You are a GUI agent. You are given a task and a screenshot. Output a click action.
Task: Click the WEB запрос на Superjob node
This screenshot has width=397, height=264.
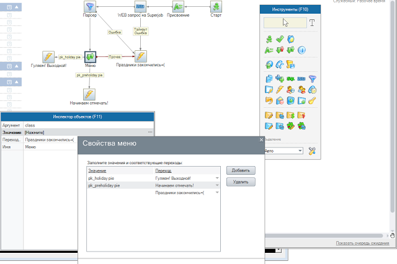140,7
